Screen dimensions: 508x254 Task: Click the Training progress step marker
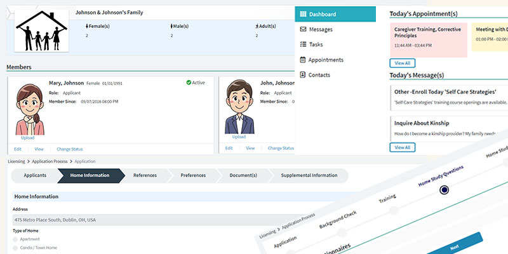[394, 211]
